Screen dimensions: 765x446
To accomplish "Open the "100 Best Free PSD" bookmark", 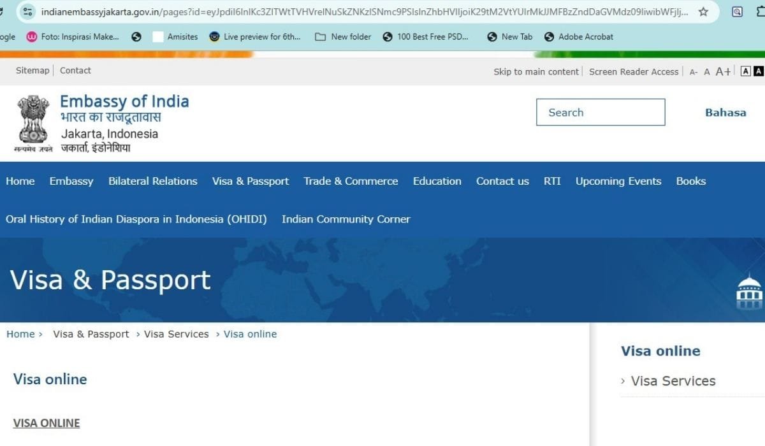I will point(426,36).
